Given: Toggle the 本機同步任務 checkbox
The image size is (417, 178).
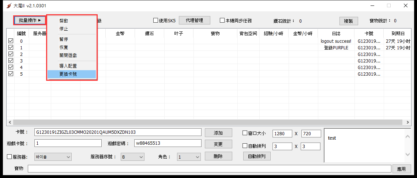Looking at the screenshot, I should [222, 20].
